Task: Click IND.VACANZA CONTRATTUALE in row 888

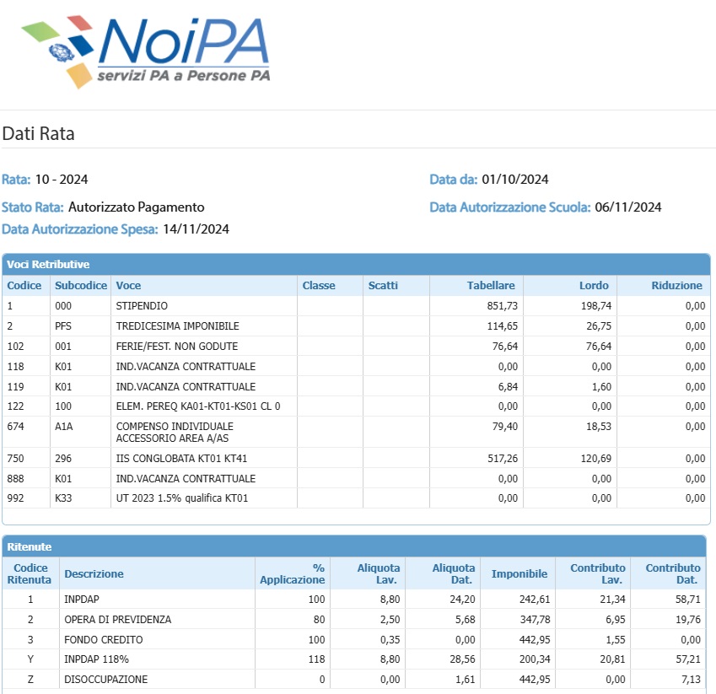Action: click(186, 478)
